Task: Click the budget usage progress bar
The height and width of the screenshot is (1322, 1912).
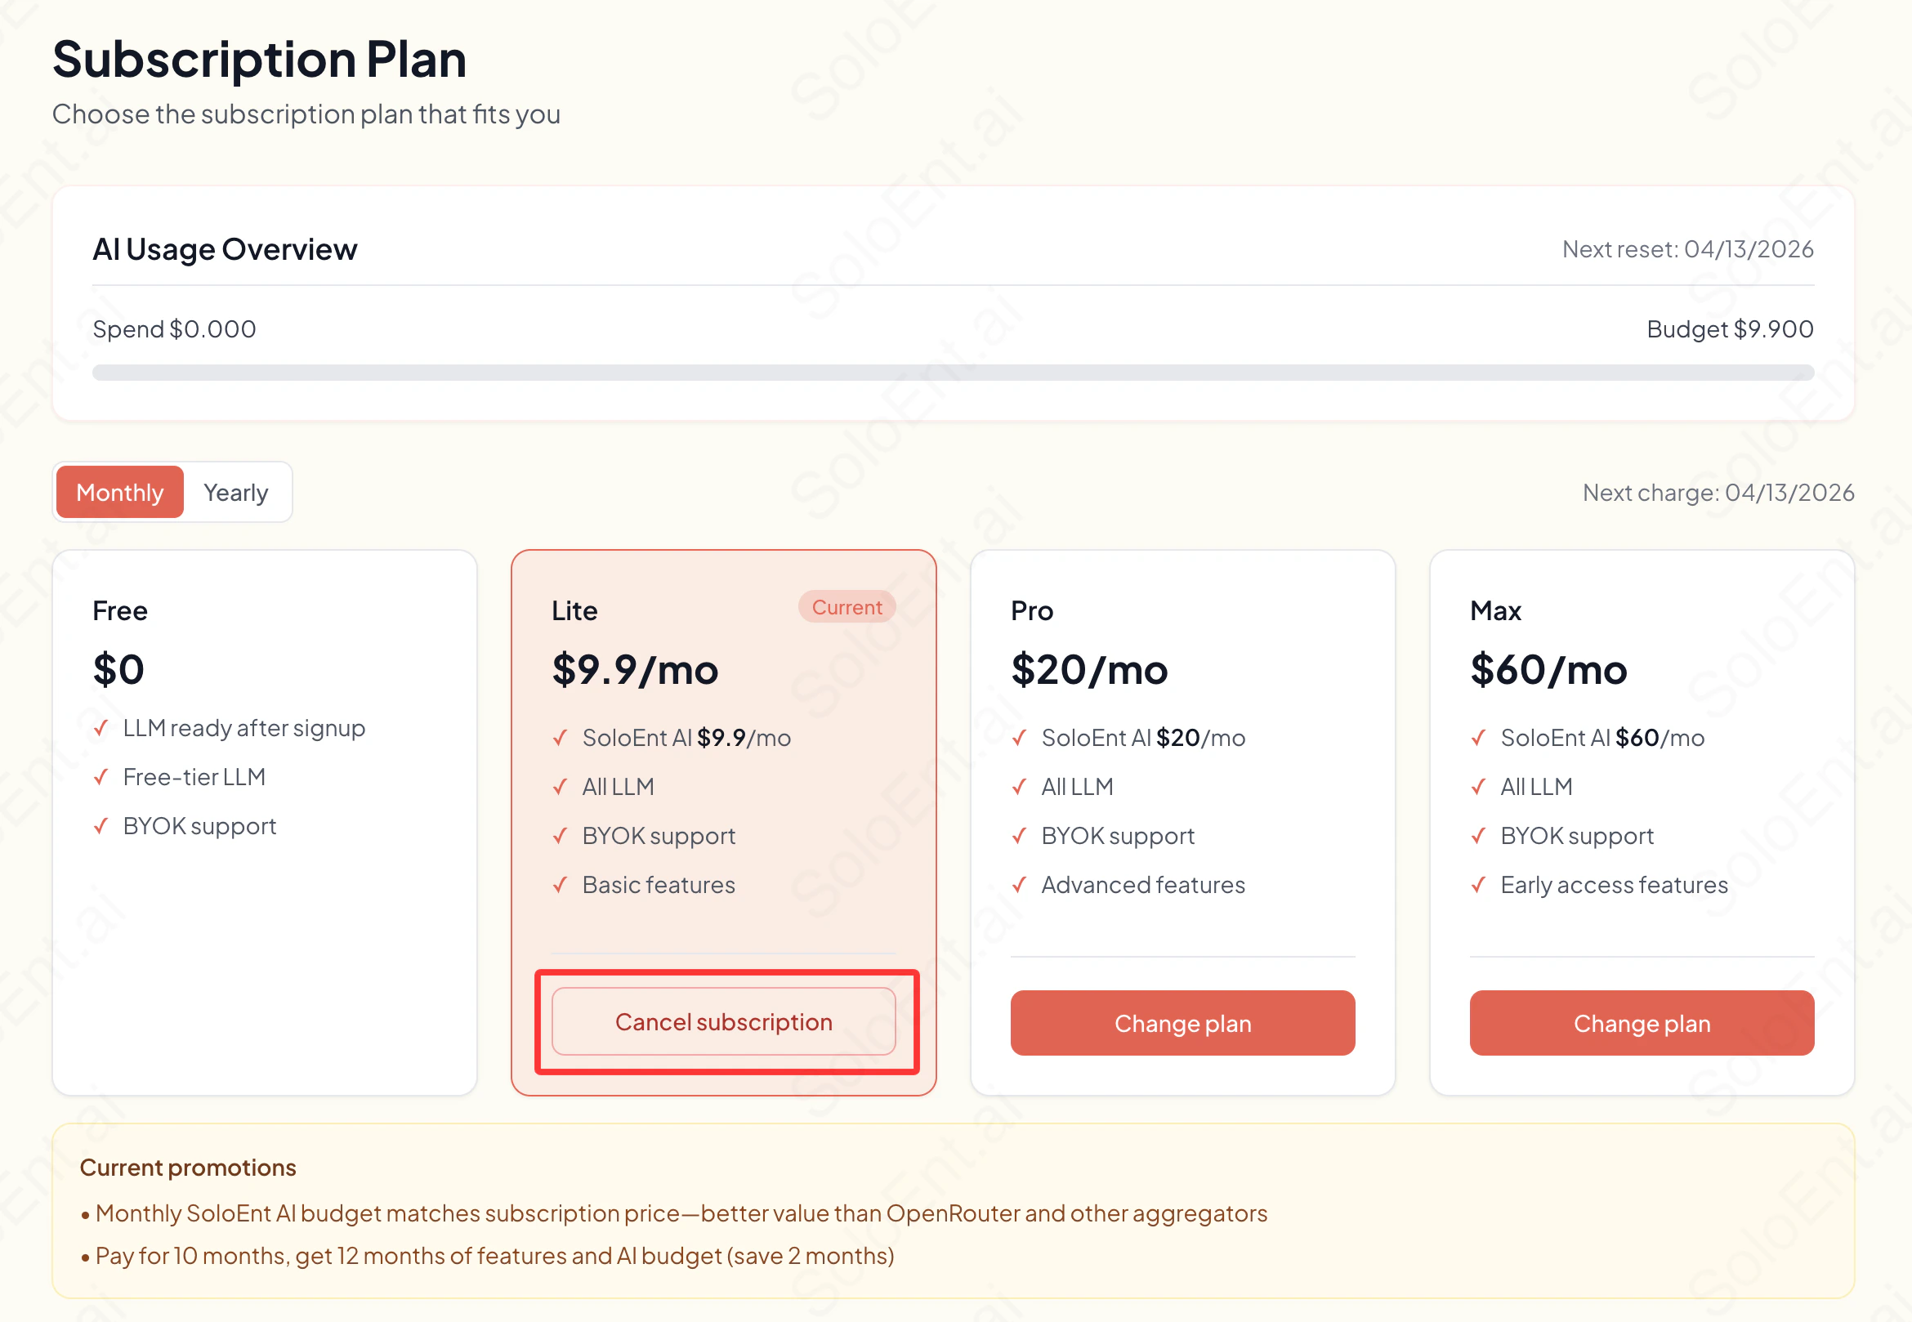Action: point(953,373)
